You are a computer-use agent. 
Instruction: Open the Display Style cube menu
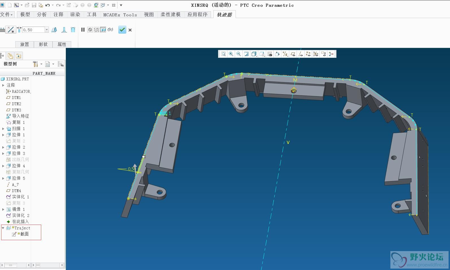(x=254, y=54)
